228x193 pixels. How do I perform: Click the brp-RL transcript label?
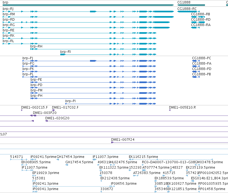click(8, 41)
